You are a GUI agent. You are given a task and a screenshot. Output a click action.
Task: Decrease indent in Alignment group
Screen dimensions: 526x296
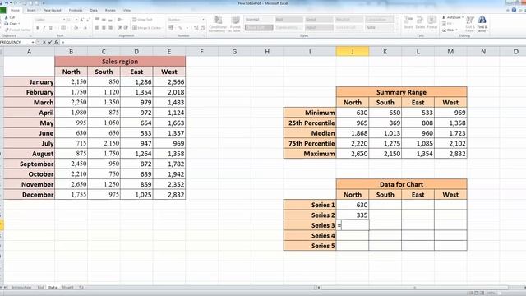(120, 28)
